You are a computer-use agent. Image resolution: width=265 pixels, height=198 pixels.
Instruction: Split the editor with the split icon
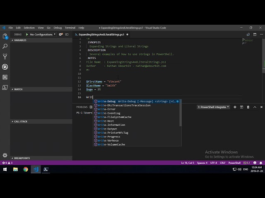pos(255,35)
